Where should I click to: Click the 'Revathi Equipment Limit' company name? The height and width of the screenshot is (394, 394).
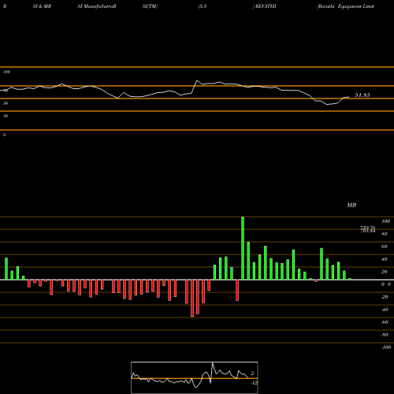click(346, 6)
